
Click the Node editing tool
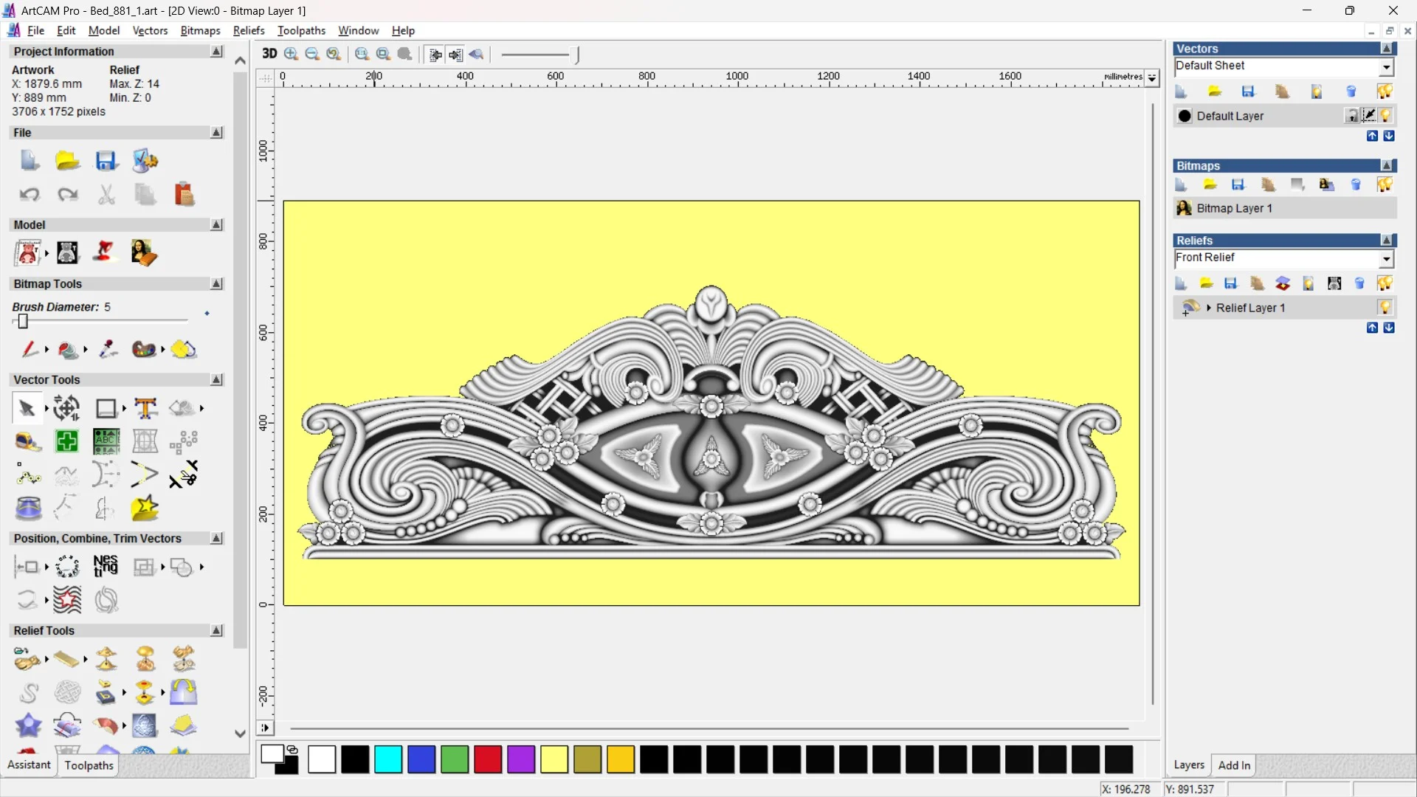pos(28,476)
